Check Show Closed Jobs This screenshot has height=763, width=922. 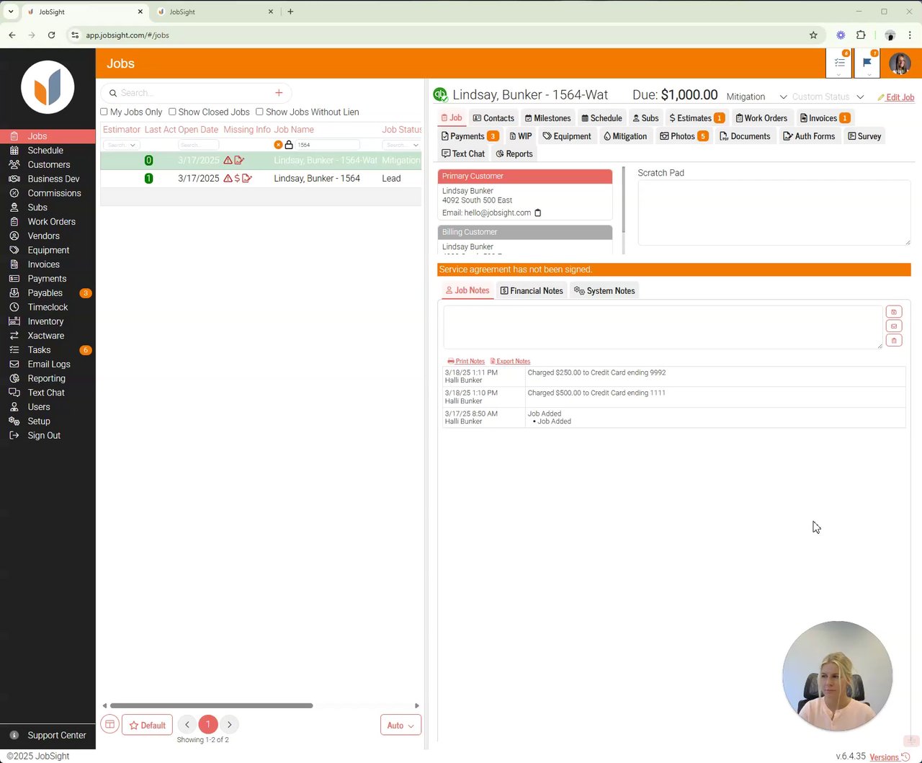point(172,112)
